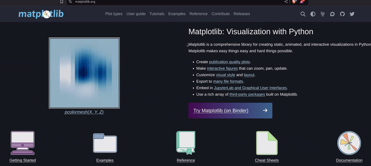Click the Documentation text link
The height and width of the screenshot is (166, 371).
349,160
